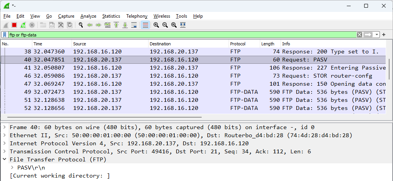Sort by the No. column header
This screenshot has height=181, width=393.
click(x=17, y=44)
